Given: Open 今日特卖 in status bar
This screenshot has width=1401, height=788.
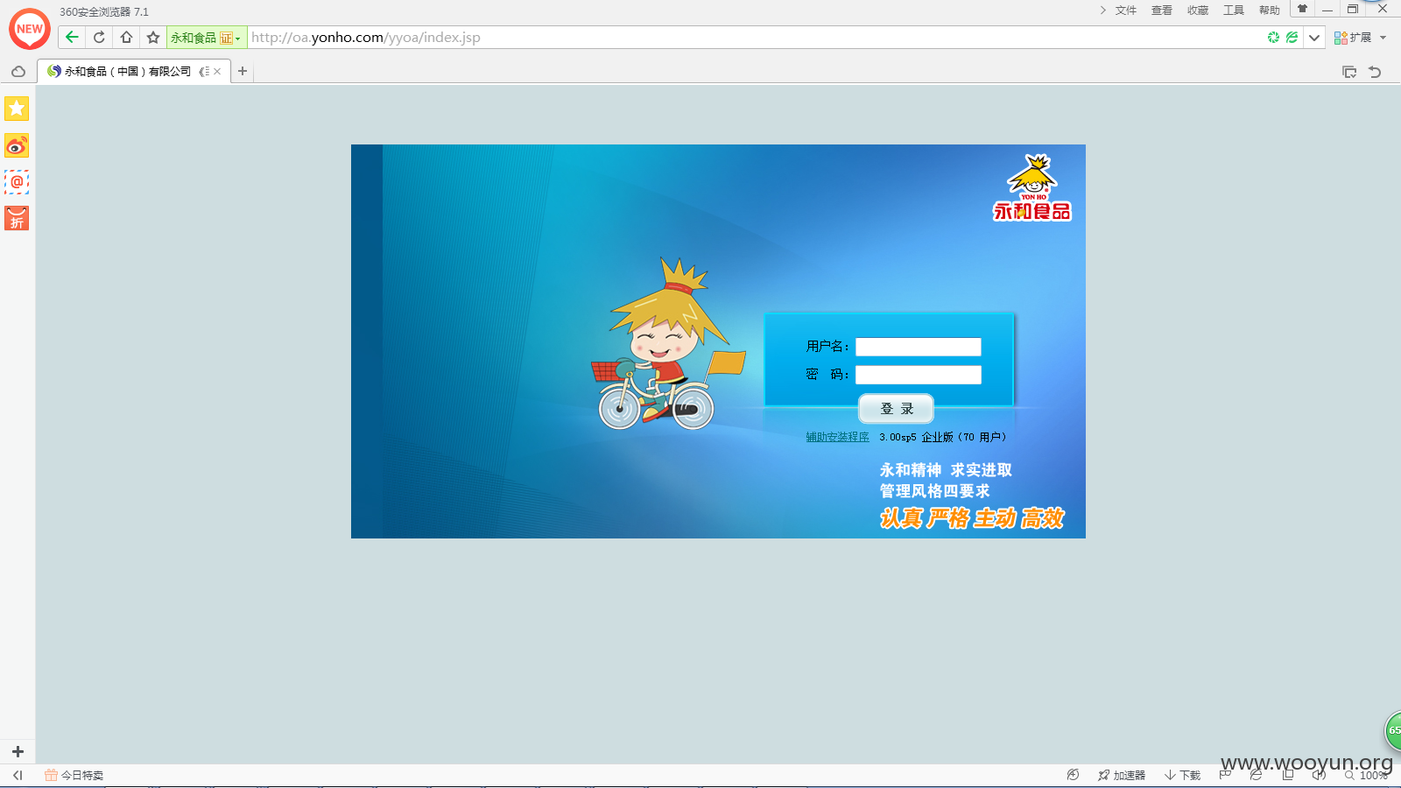Looking at the screenshot, I should [74, 775].
